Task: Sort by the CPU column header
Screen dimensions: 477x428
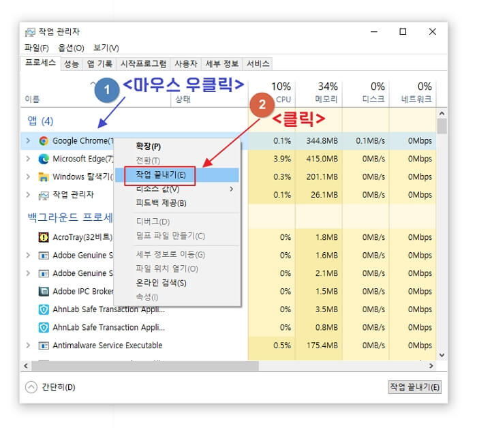Action: 272,93
